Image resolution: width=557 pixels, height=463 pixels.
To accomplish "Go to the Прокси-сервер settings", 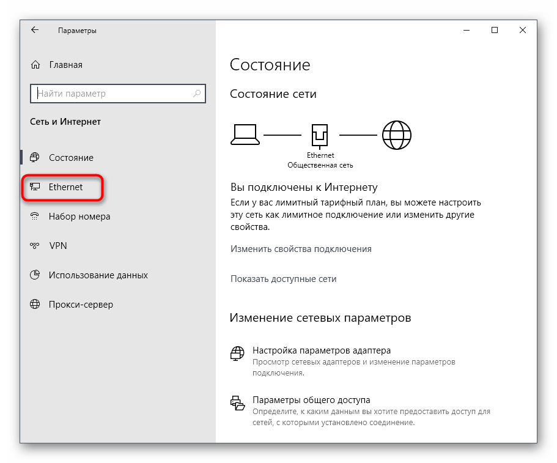I will (x=81, y=305).
